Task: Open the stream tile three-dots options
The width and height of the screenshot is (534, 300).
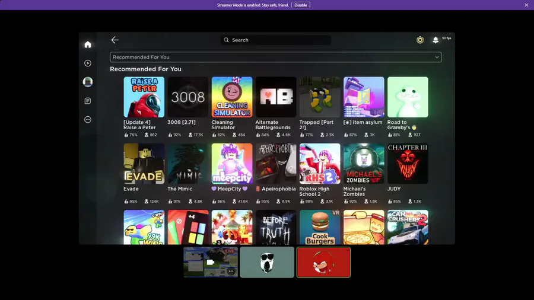Action: pyautogui.click(x=231, y=271)
